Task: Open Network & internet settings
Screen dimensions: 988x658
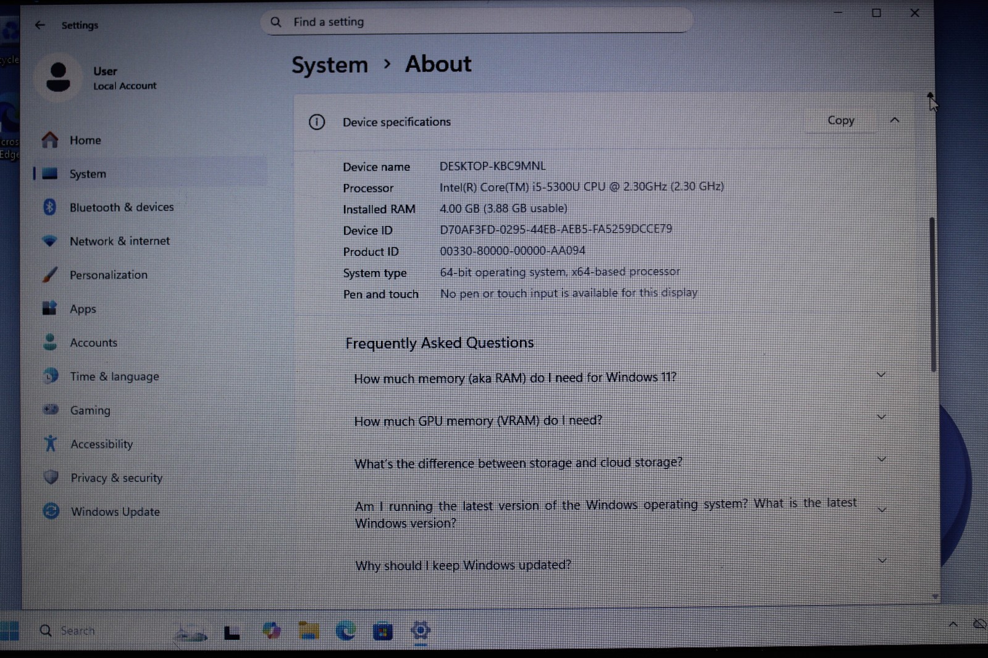Action: (120, 241)
